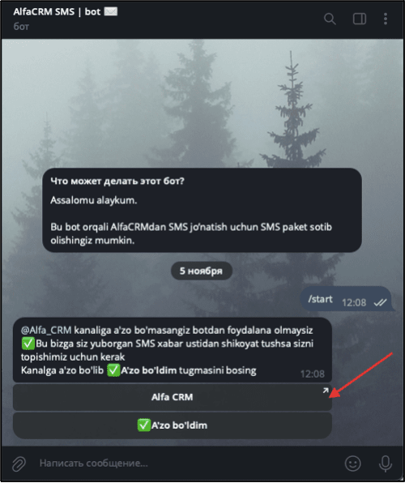Click the бот status label under title
Screen dimensions: 405x483
click(x=21, y=27)
